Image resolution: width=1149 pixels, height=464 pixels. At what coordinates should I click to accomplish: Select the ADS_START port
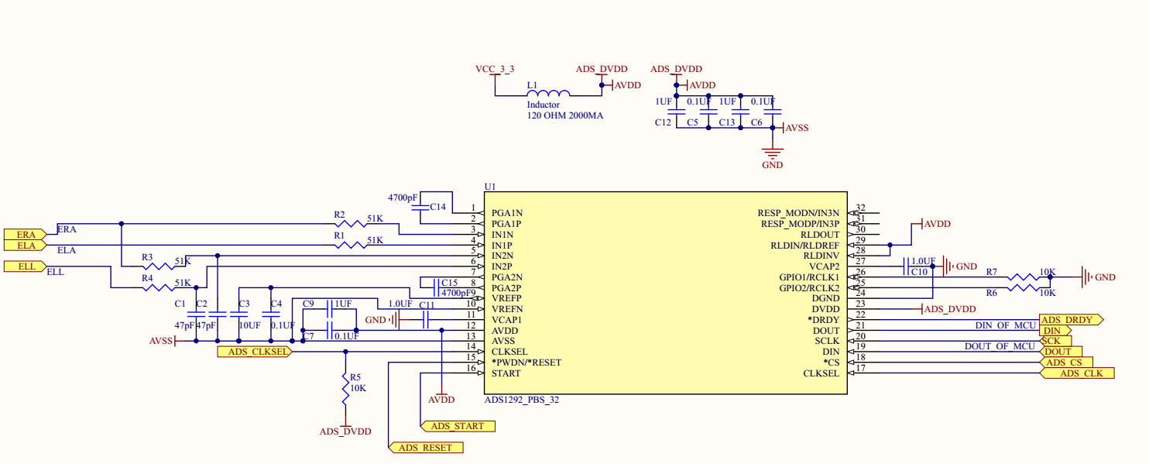click(x=457, y=426)
